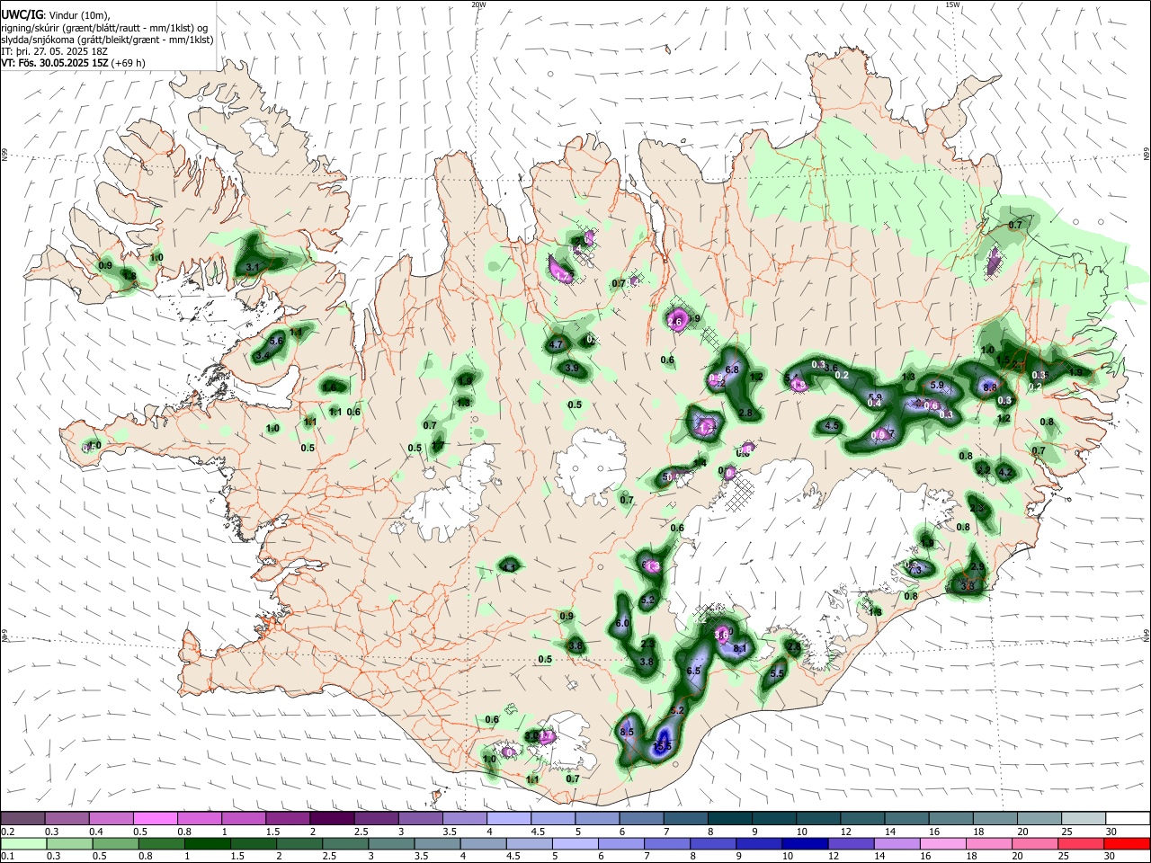Pick the darkest purple 2 snow swatch

(332, 818)
